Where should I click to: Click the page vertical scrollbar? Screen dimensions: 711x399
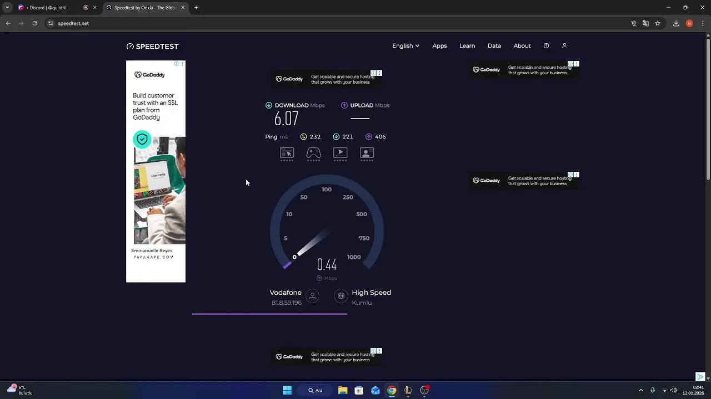[708, 108]
